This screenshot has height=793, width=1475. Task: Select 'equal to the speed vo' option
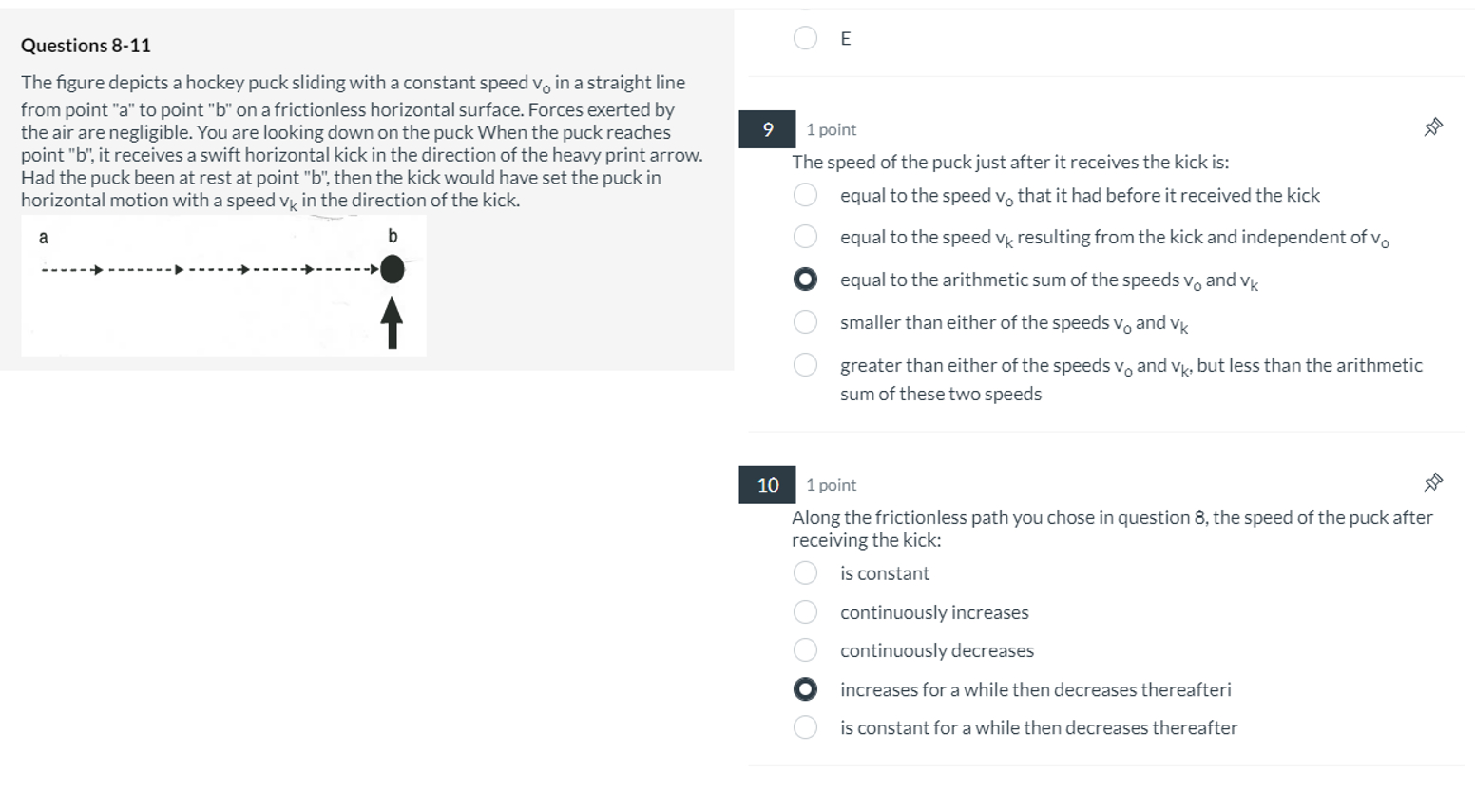pyautogui.click(x=805, y=194)
